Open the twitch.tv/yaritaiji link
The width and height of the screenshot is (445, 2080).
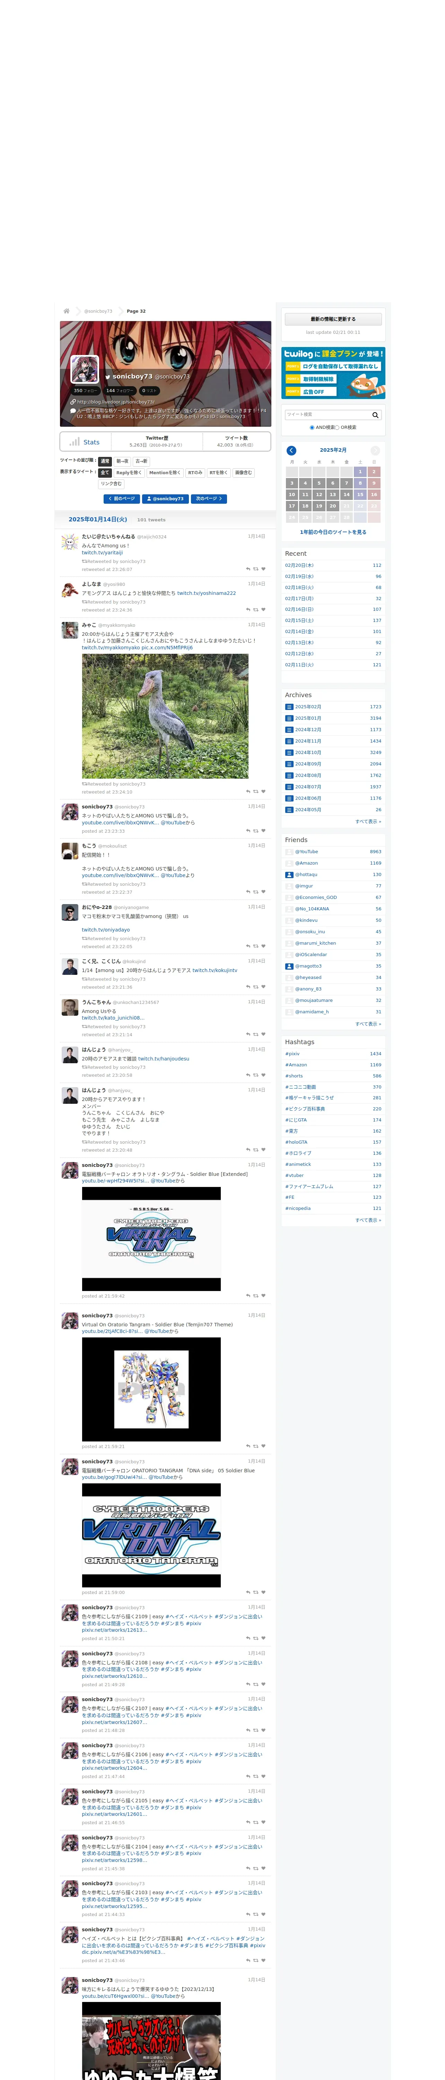coord(103,553)
